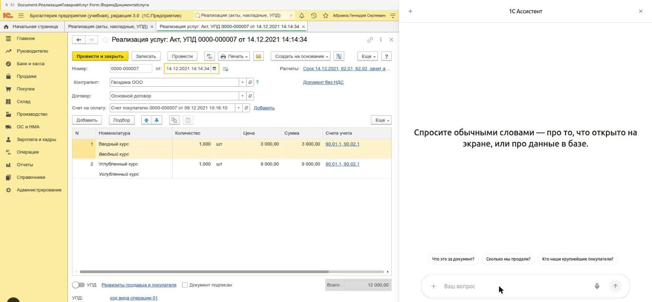
Task: Move row up with blue arrow
Action: tap(146, 120)
